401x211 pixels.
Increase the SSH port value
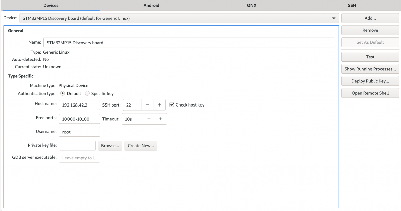(159, 105)
